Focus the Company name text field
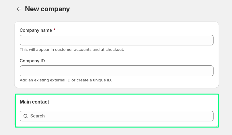This screenshot has height=135, width=232. pos(116,40)
